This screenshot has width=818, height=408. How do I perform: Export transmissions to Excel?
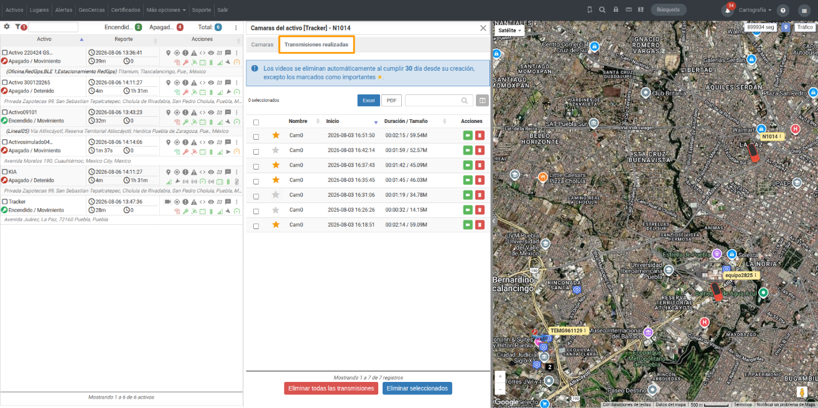pyautogui.click(x=369, y=101)
